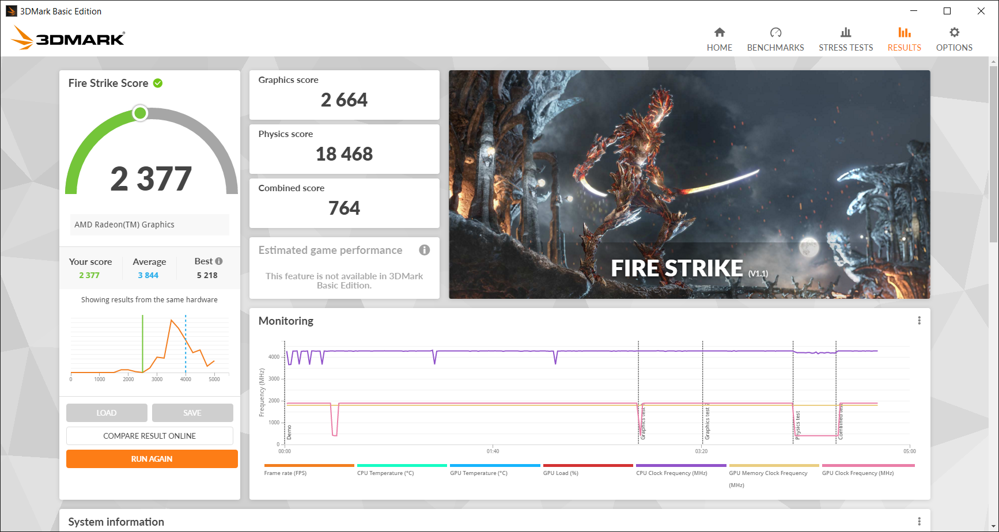Click the SAVE button

(192, 413)
